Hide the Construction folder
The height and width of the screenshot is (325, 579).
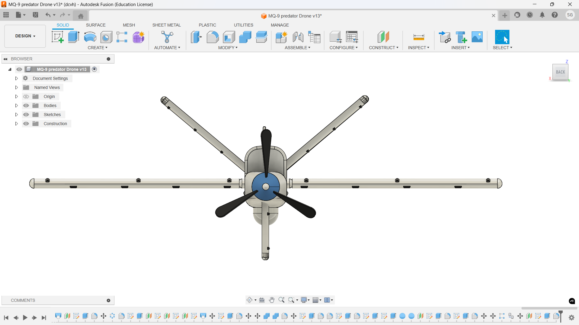[26, 124]
